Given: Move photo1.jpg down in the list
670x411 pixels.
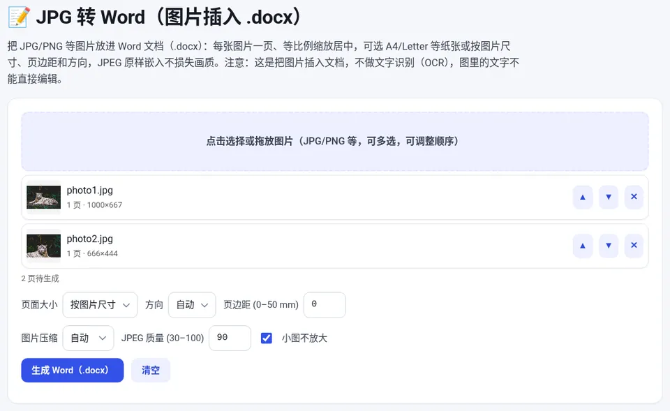Looking at the screenshot, I should 609,197.
